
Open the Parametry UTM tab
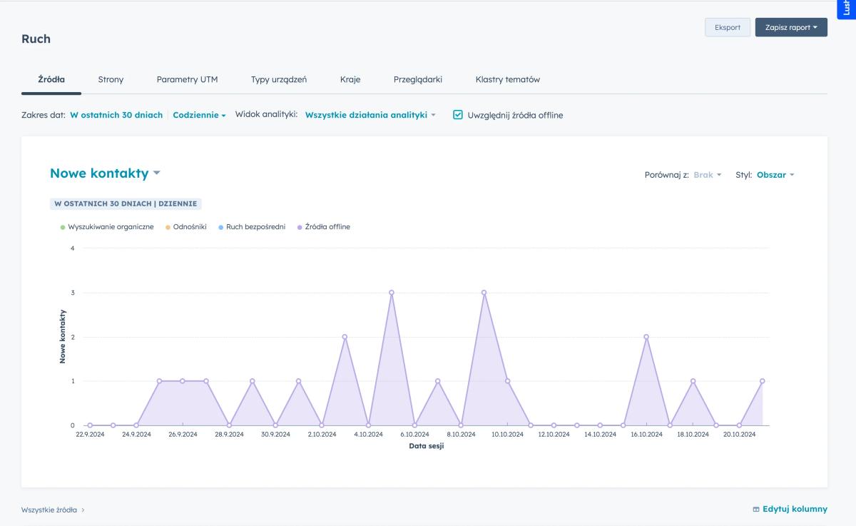pos(187,79)
